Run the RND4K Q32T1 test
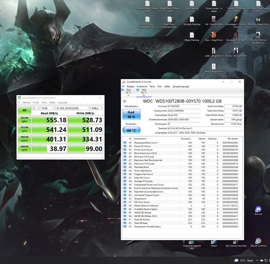The image size is (270, 264). (24, 139)
